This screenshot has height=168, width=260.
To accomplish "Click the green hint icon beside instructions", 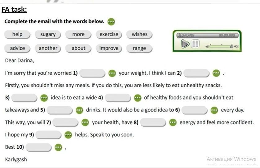I will pos(111,22).
